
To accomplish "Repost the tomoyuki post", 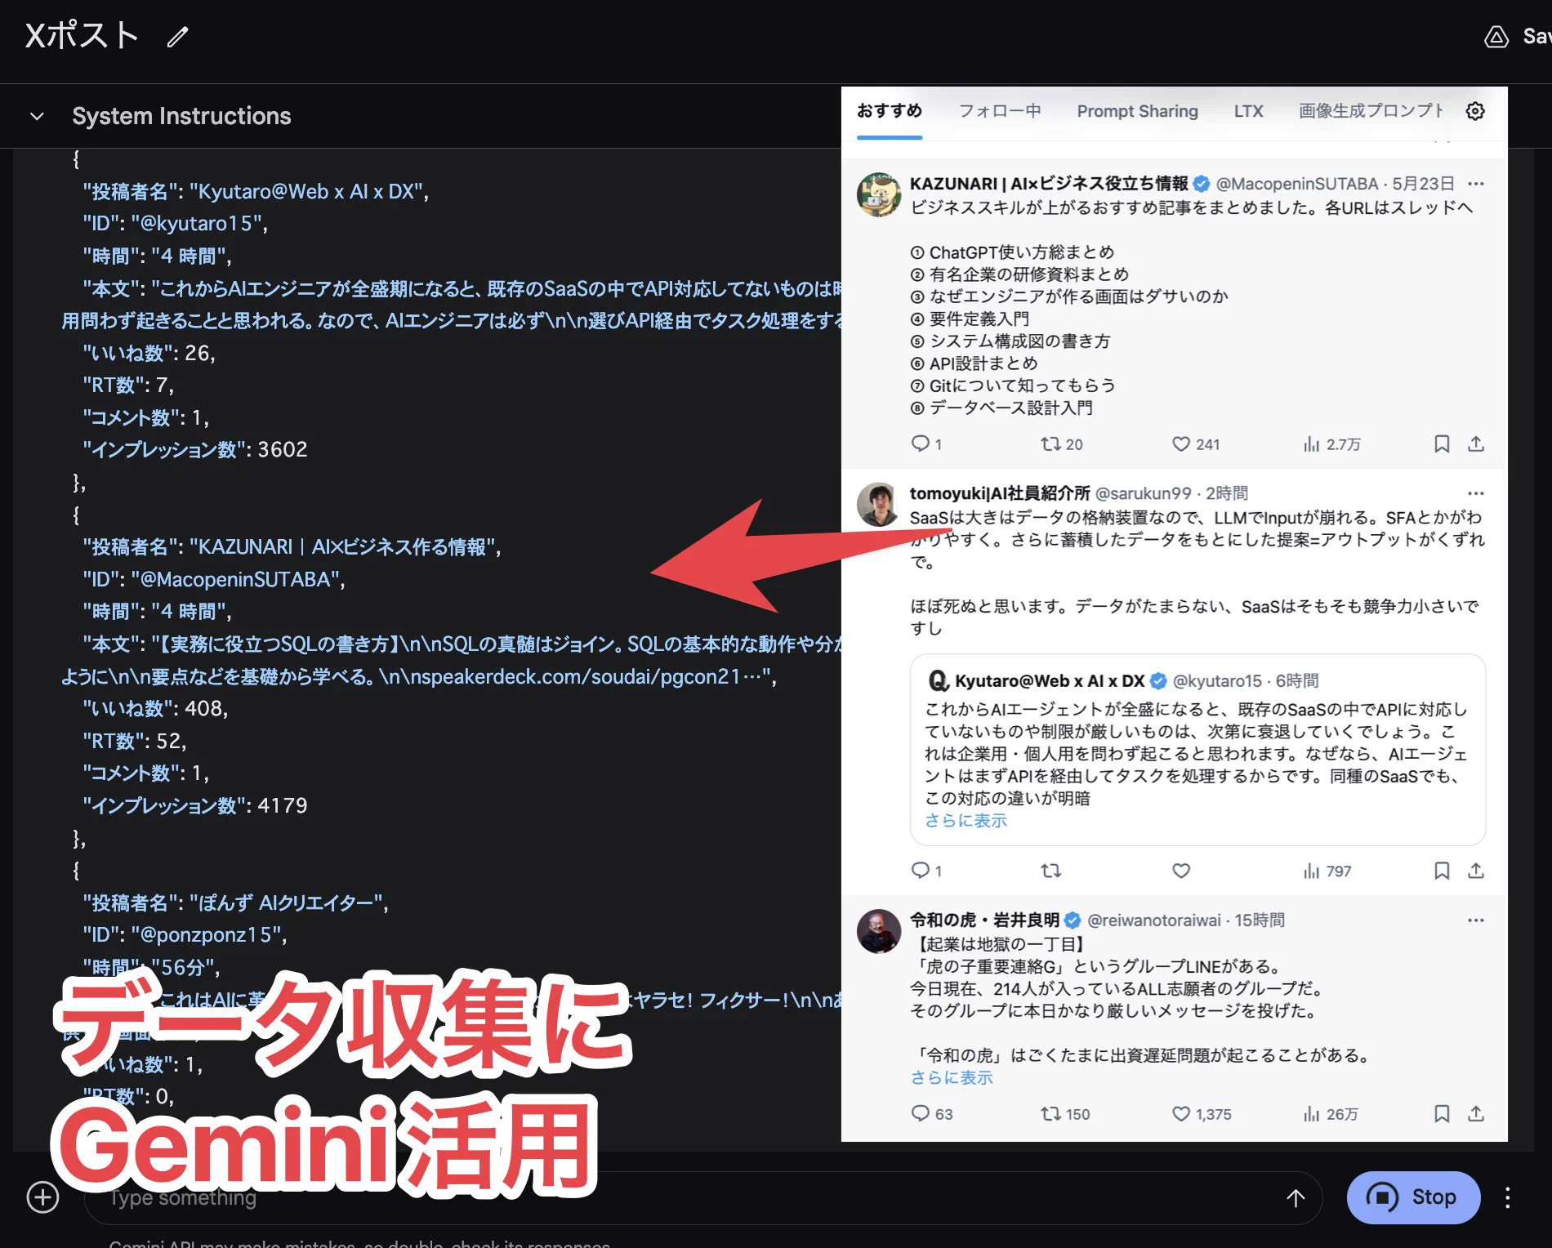I will tap(1050, 871).
